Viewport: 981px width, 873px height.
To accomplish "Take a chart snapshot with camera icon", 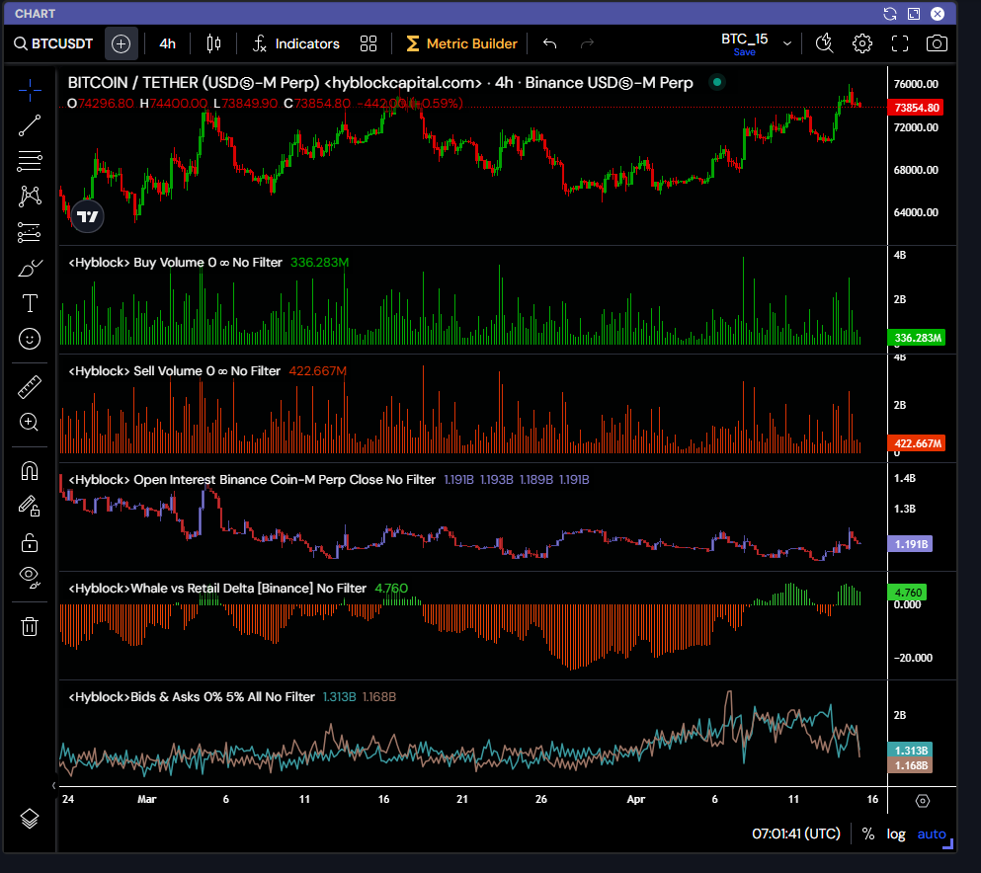I will click(x=937, y=43).
